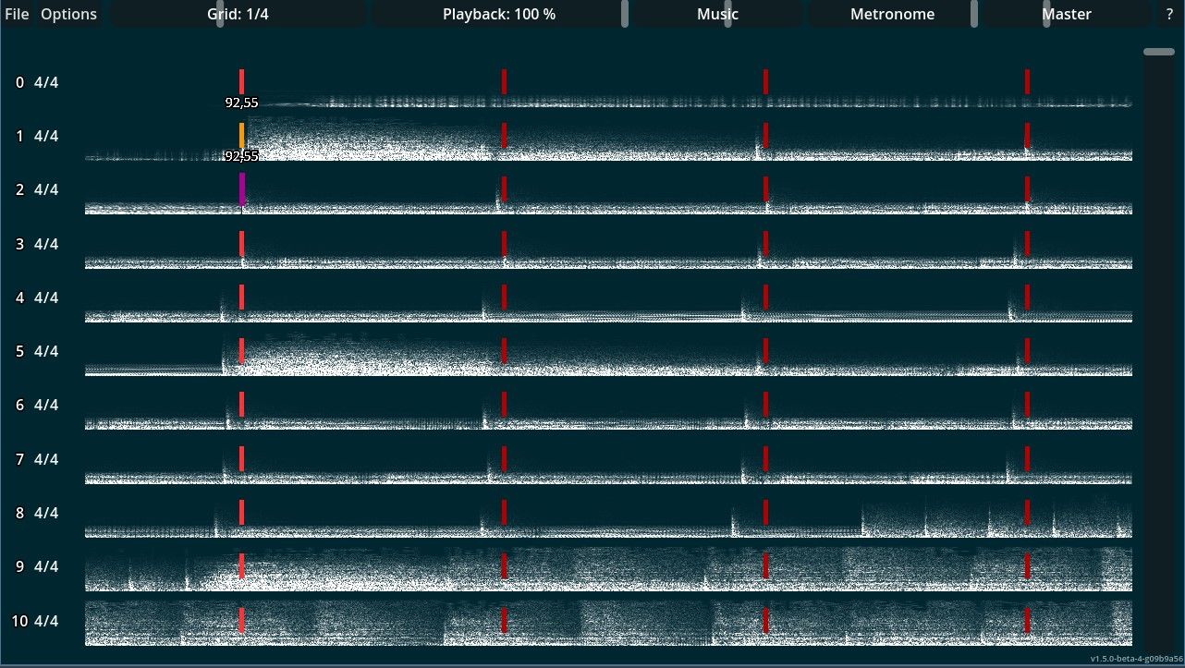Screen dimensions: 1185x668
Task: Select the magenta beat marker on track 2
Action: click(241, 189)
